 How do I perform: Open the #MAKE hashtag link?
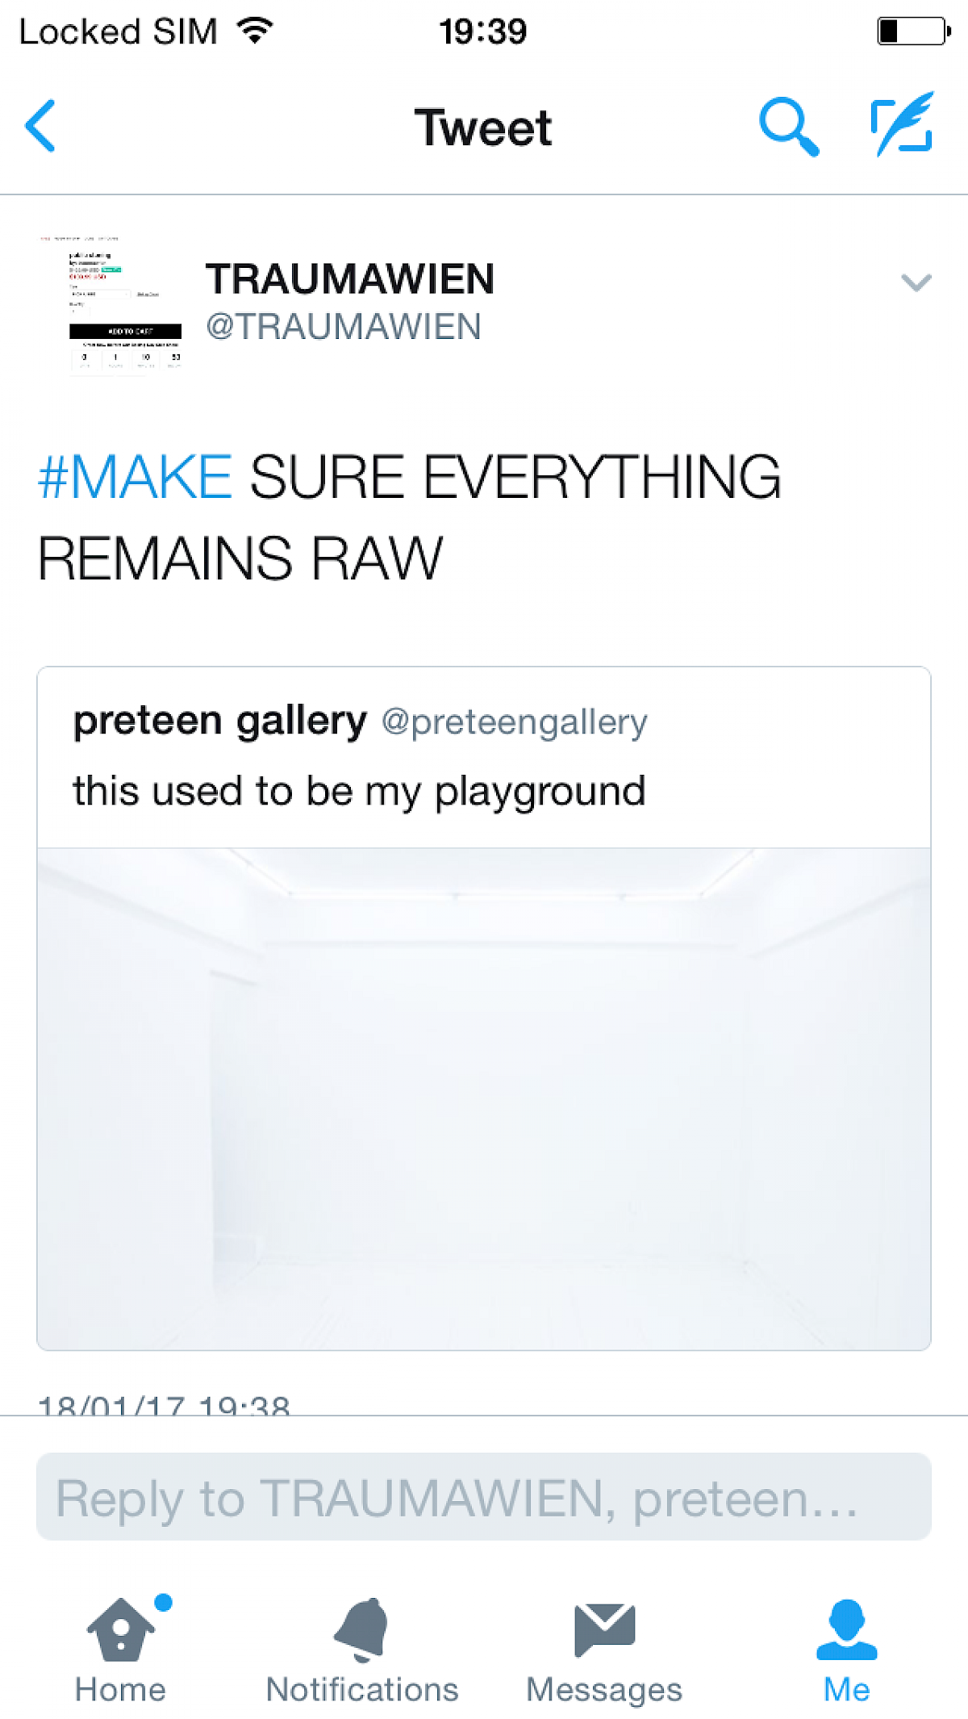[x=136, y=477]
